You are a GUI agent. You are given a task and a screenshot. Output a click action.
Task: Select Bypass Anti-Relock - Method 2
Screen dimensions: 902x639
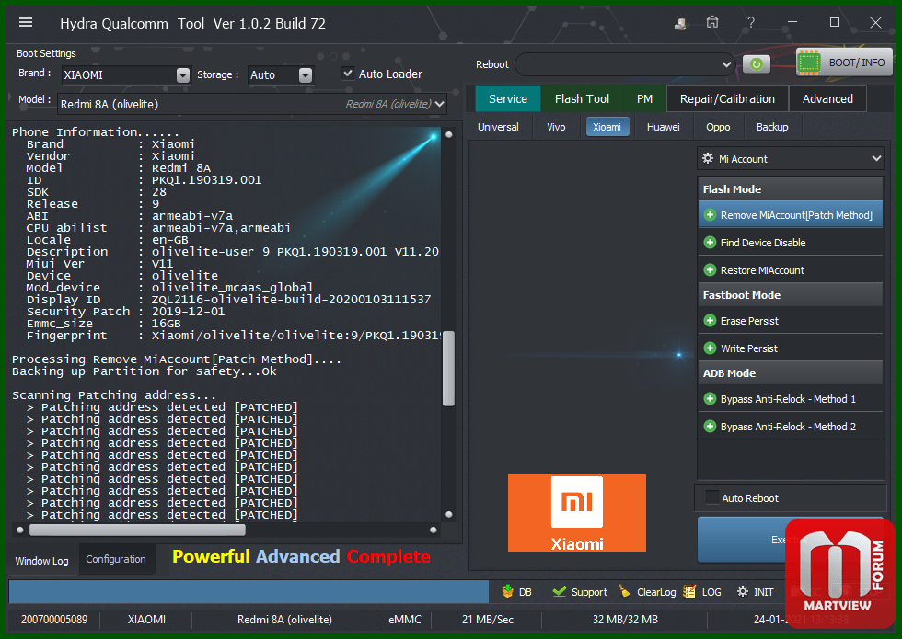pyautogui.click(x=791, y=427)
